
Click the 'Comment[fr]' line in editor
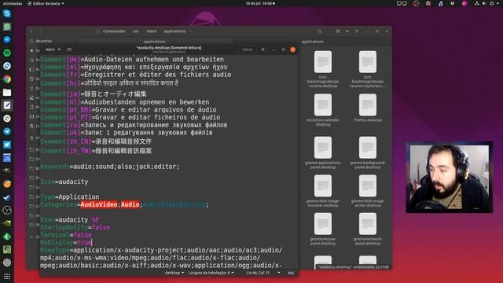(x=136, y=75)
